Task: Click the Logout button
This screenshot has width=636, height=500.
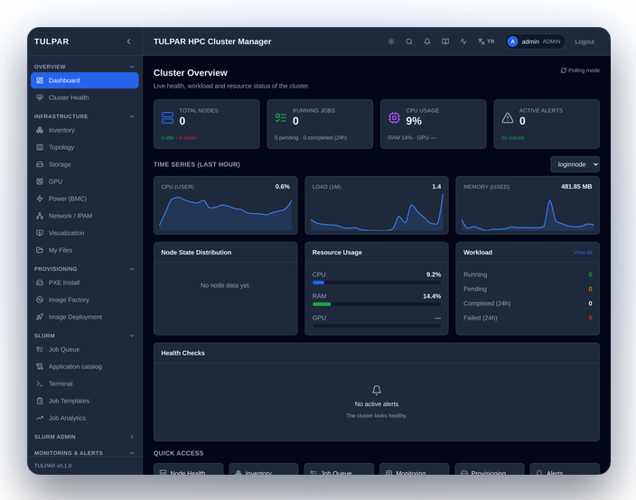Action: pyautogui.click(x=585, y=42)
